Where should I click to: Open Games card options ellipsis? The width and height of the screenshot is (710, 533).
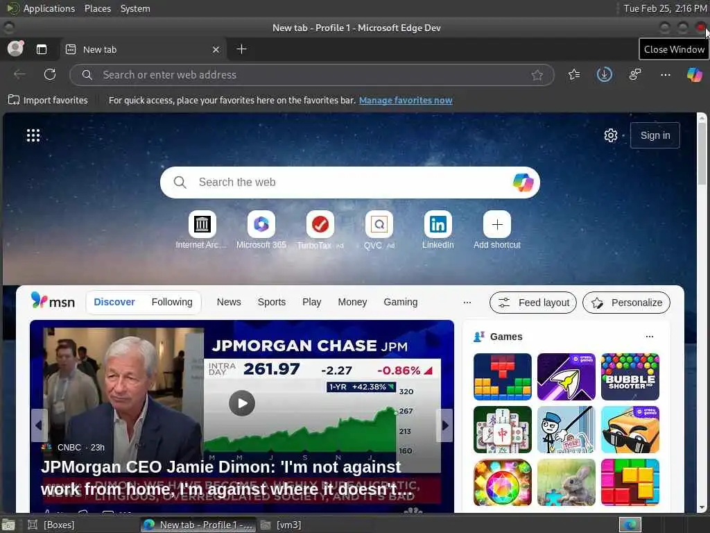[x=649, y=337]
